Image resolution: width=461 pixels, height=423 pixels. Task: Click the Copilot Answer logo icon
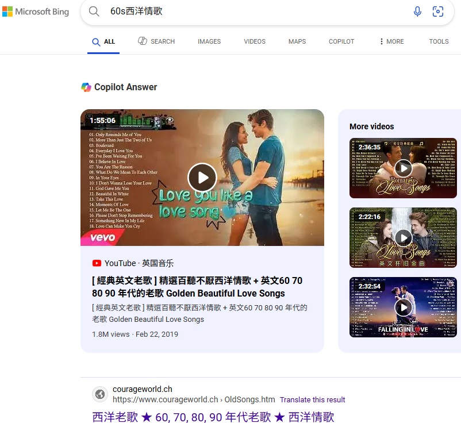[86, 87]
